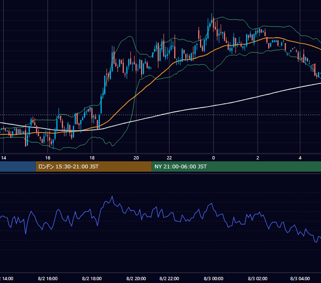Viewport: 321px width, 283px height.
Task: Click hour label 18 on price chart axis
Action: coord(92,158)
